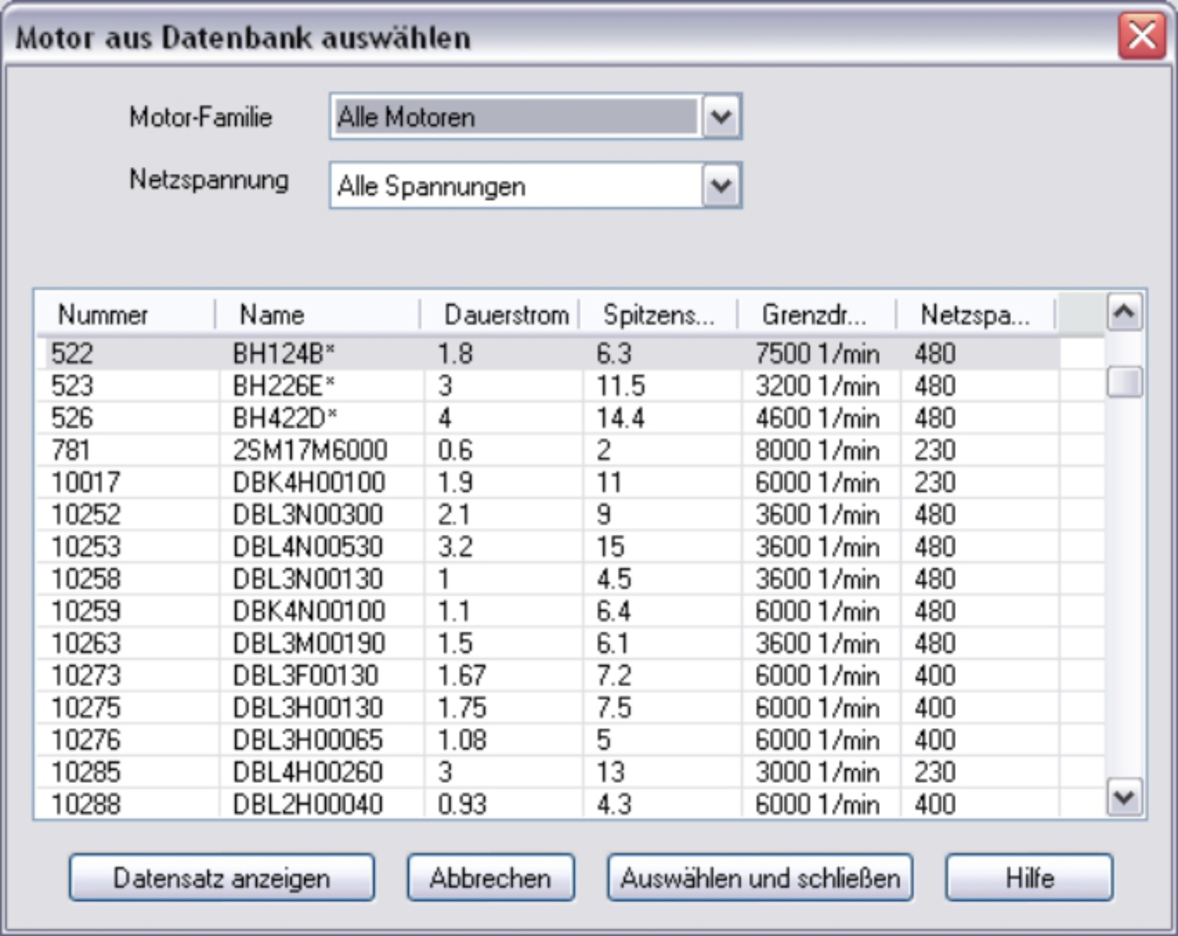Expand the Netzspannung dropdown arrow
The width and height of the screenshot is (1178, 936).
pos(721,186)
